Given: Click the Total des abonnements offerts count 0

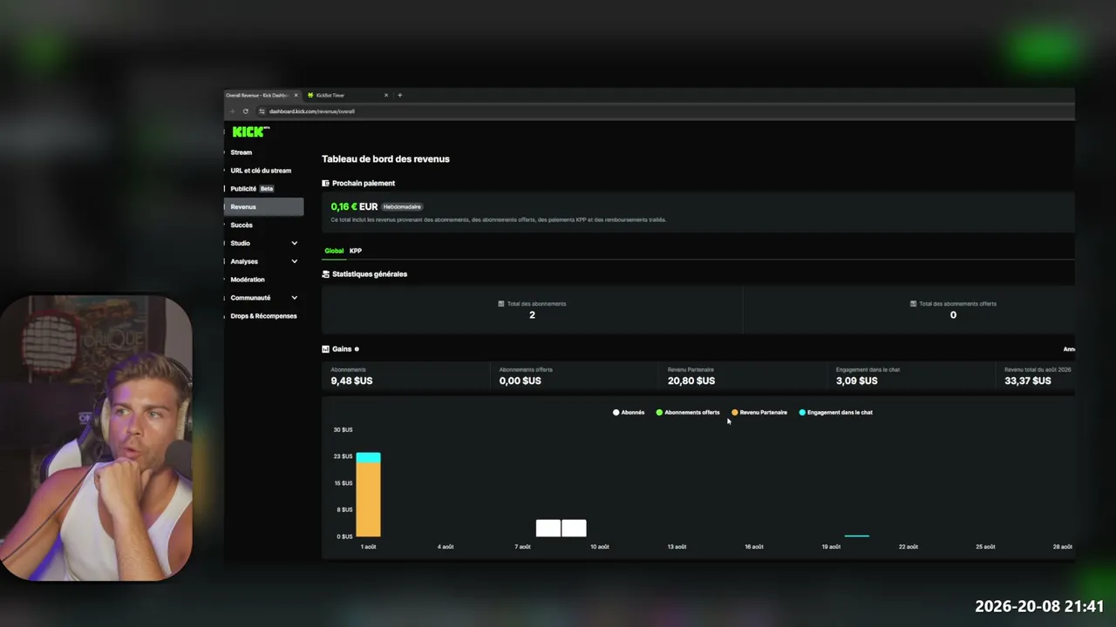Looking at the screenshot, I should [x=953, y=315].
